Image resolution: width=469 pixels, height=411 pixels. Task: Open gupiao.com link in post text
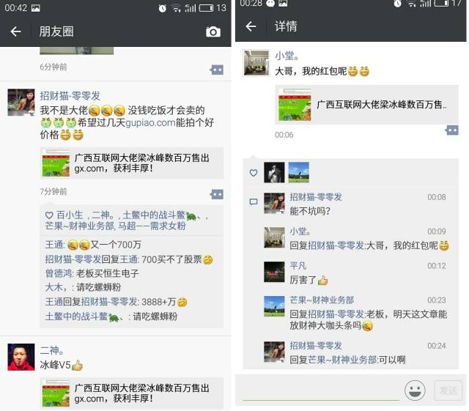(150, 122)
